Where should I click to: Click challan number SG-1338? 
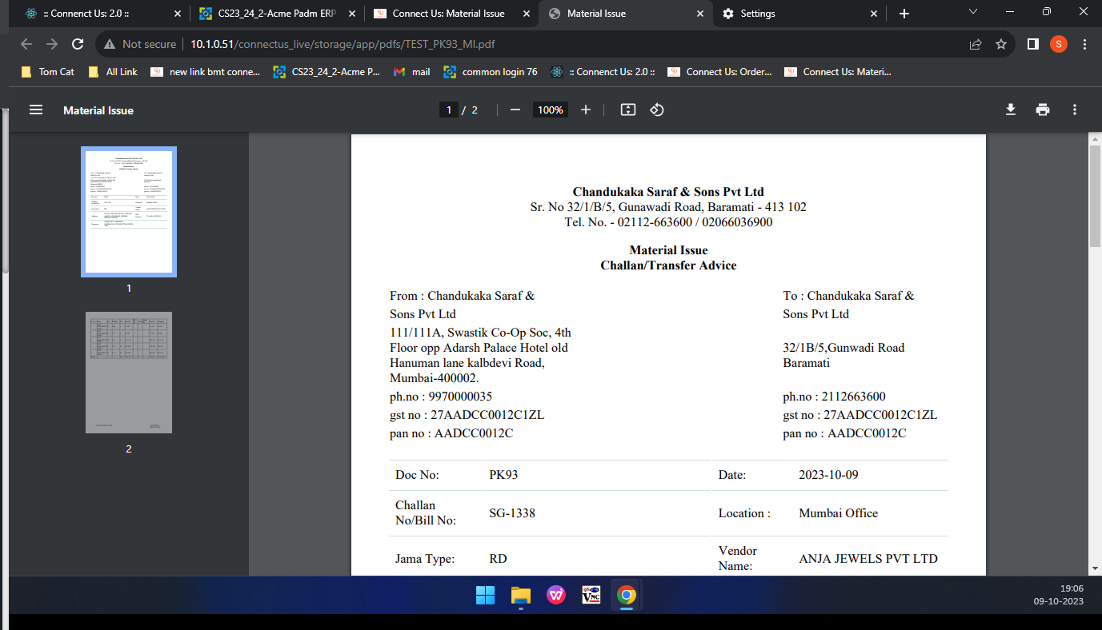512,513
